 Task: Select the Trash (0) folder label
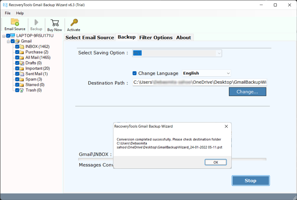pyautogui.click(x=34, y=90)
